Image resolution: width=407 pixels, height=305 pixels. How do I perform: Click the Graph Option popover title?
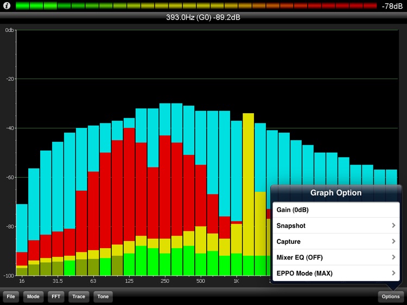(x=336, y=193)
